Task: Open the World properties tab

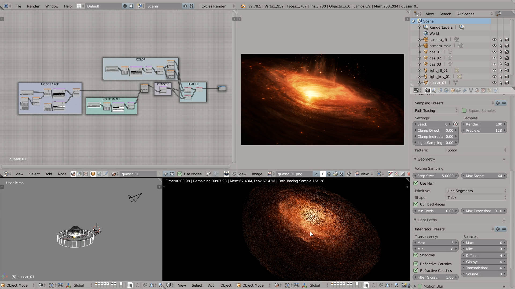Action: [x=446, y=90]
